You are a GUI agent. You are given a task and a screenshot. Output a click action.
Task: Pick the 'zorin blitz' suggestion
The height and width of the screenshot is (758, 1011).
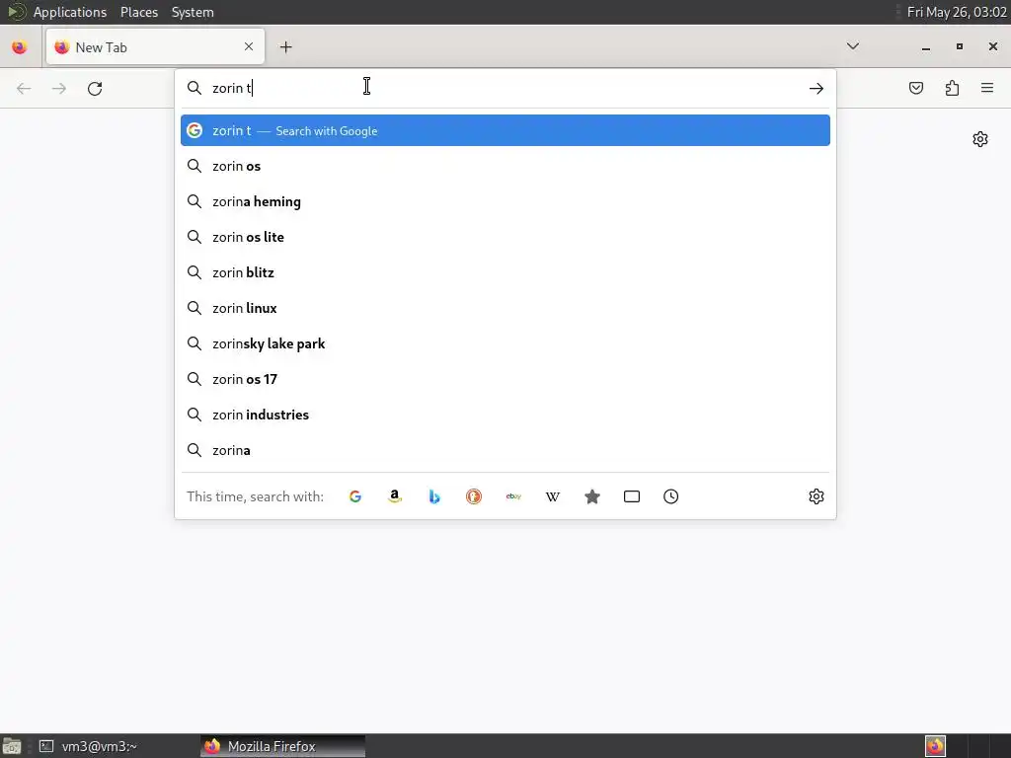(505, 272)
